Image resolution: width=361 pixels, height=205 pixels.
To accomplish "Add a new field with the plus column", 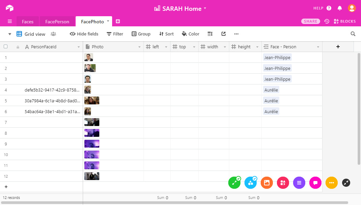I will [x=338, y=47].
